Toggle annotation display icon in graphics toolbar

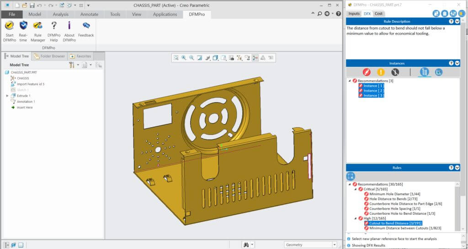click(247, 58)
